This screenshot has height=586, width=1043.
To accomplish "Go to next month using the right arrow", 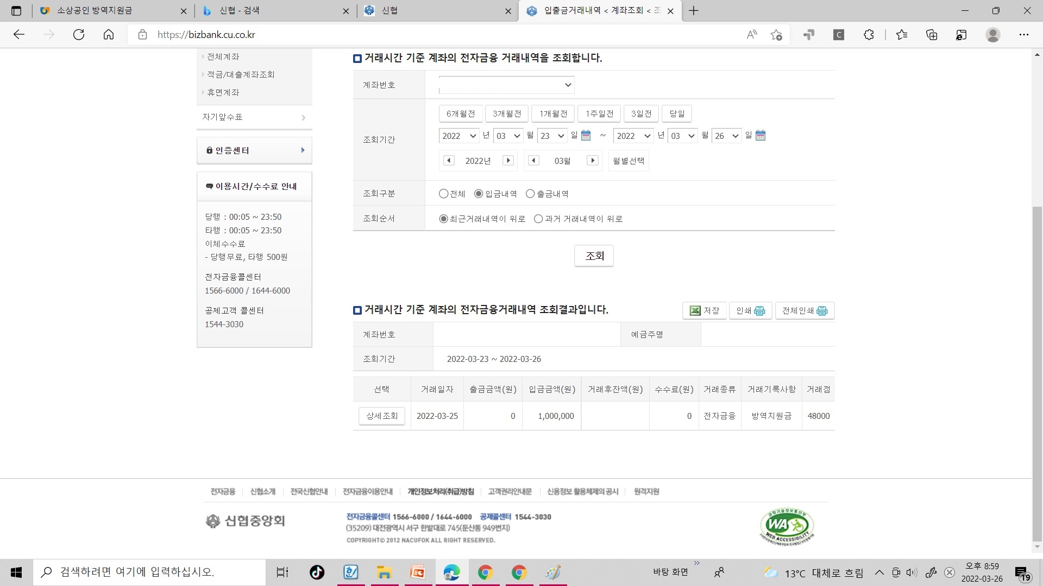I will 593,160.
